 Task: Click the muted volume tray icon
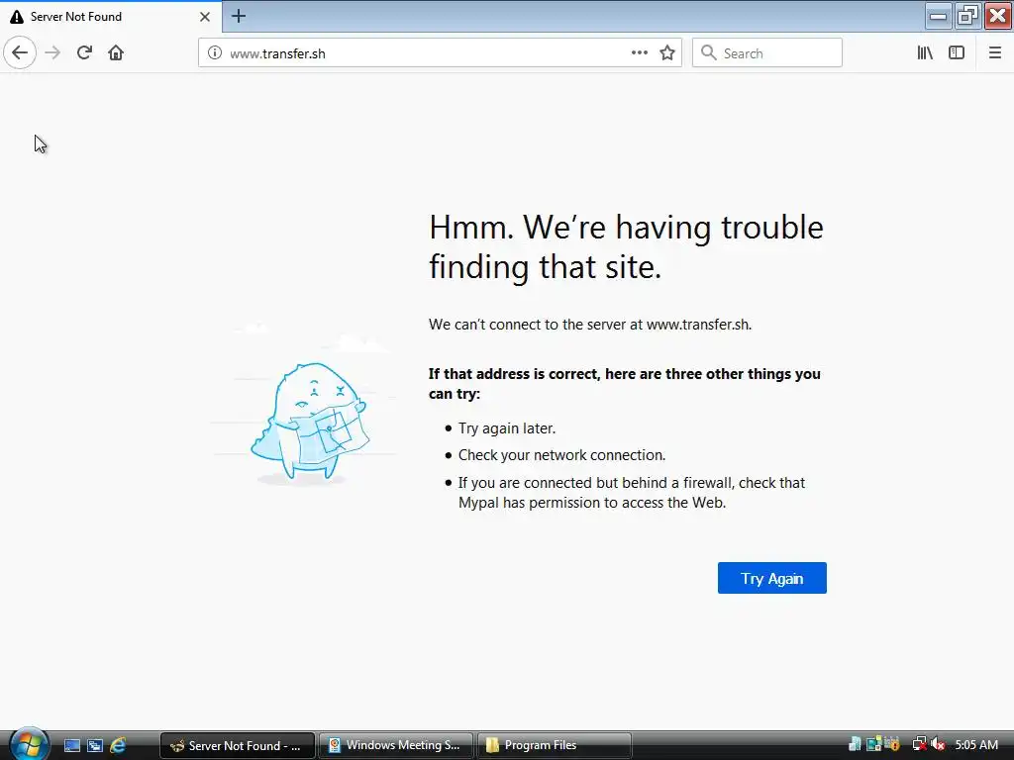tap(939, 745)
